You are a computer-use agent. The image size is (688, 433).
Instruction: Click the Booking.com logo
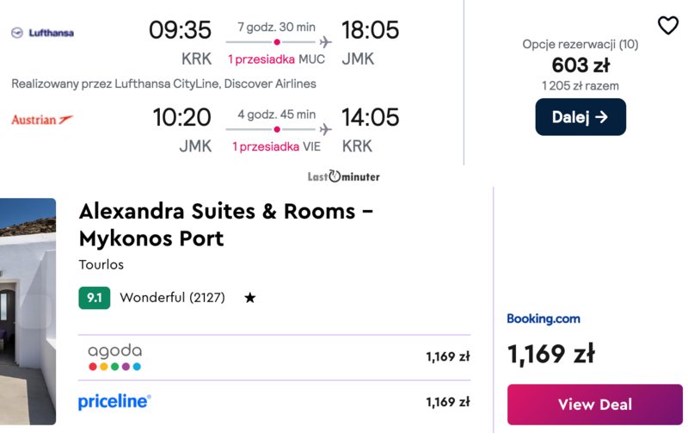[543, 319]
